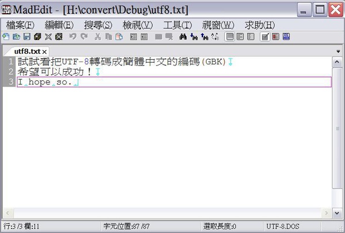Image resolution: width=345 pixels, height=233 pixels.
Task: Click the Copy icon in toolbar
Action: (x=109, y=37)
